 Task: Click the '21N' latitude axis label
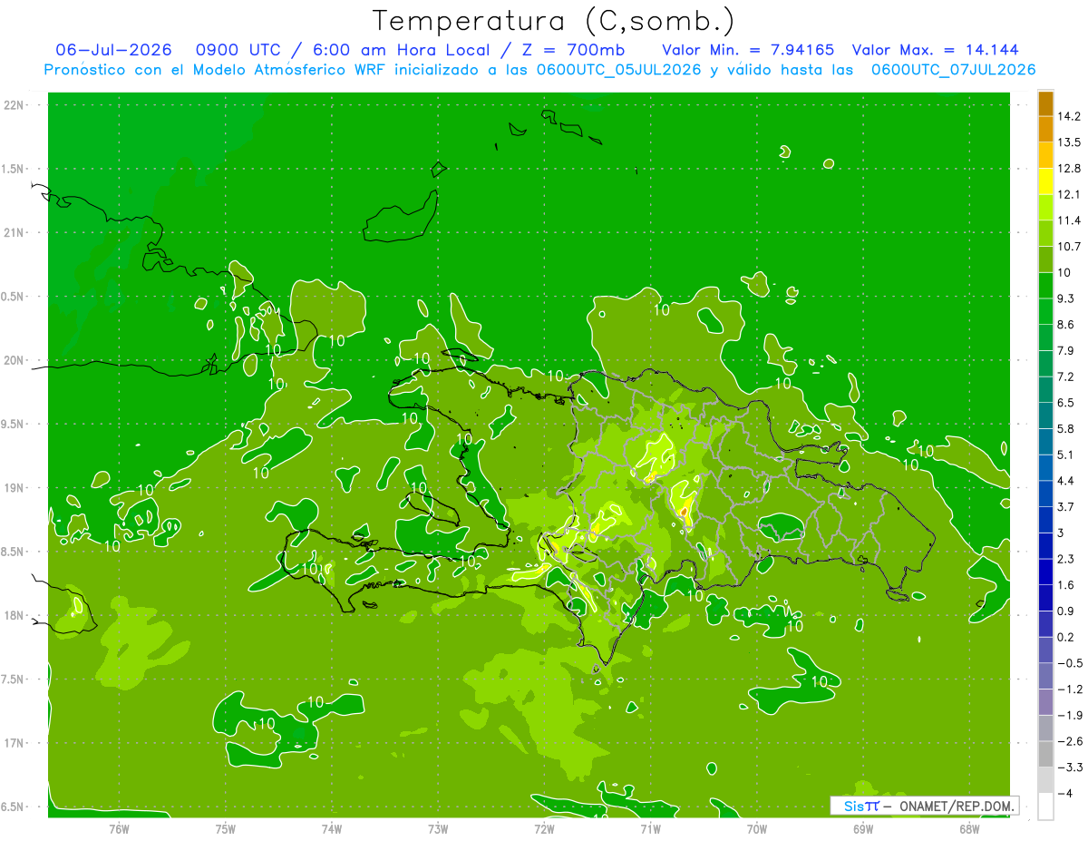point(14,233)
